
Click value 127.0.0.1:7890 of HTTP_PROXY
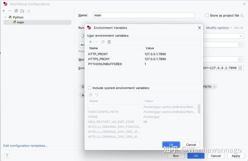tap(155, 54)
